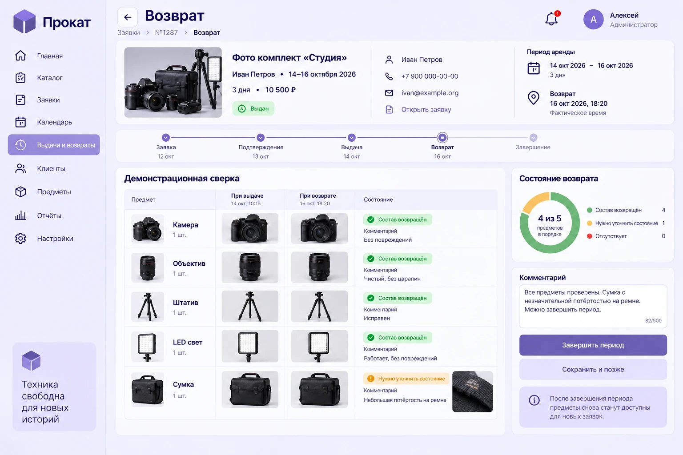
Task: Open the strap wear close-up photo
Action: pos(472,391)
